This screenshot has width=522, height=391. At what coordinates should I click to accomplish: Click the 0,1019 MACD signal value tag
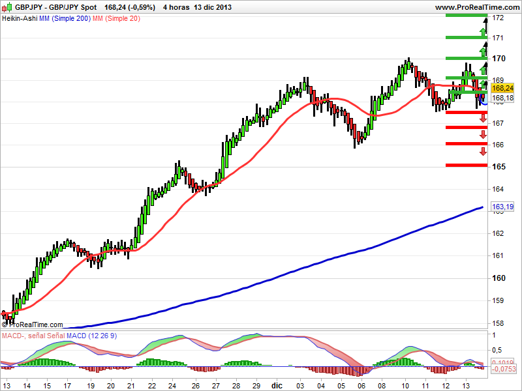[x=503, y=362]
